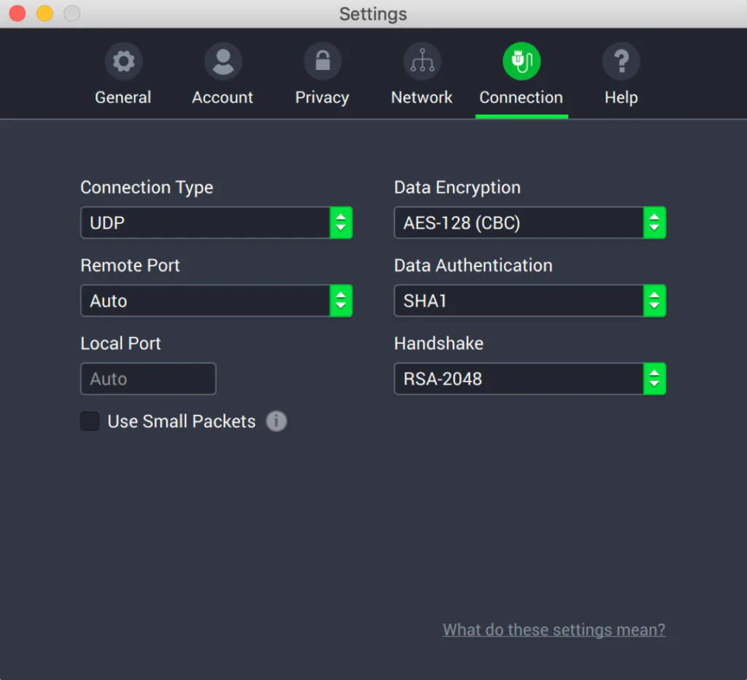Expand the Data Authentication SHA1 dropdown
The image size is (747, 680).
click(530, 301)
